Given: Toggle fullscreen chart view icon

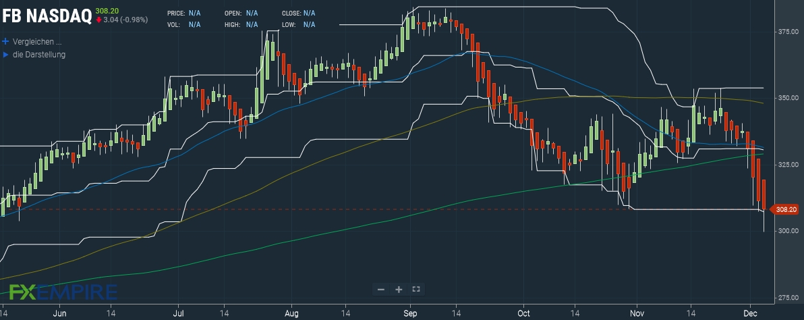Looking at the screenshot, I should [x=416, y=289].
